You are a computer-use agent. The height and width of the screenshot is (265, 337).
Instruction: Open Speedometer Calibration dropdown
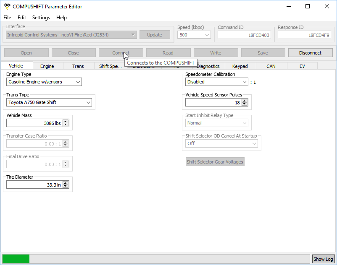tap(245, 82)
